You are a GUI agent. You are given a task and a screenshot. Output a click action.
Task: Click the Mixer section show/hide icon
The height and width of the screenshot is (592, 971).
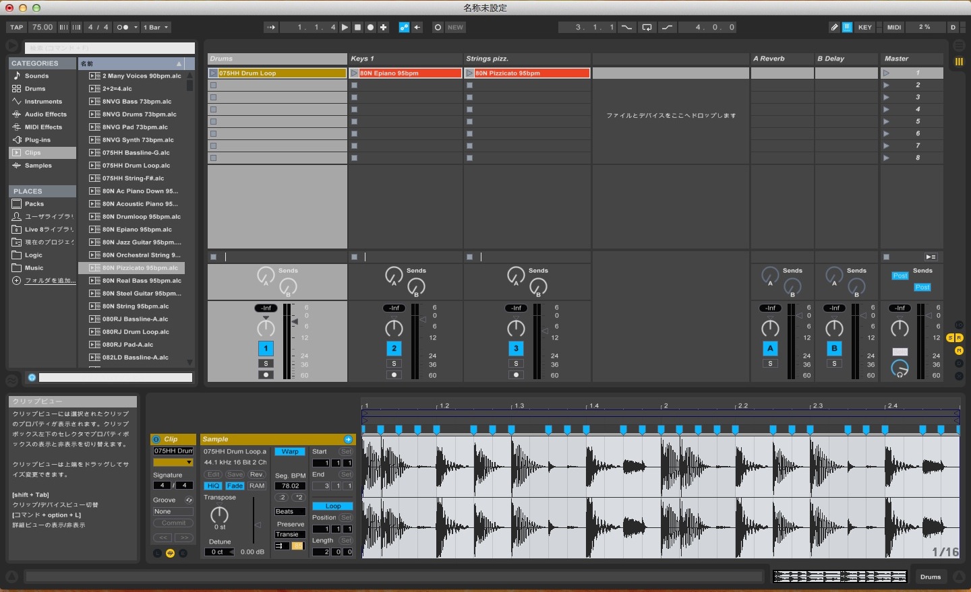pos(959,350)
